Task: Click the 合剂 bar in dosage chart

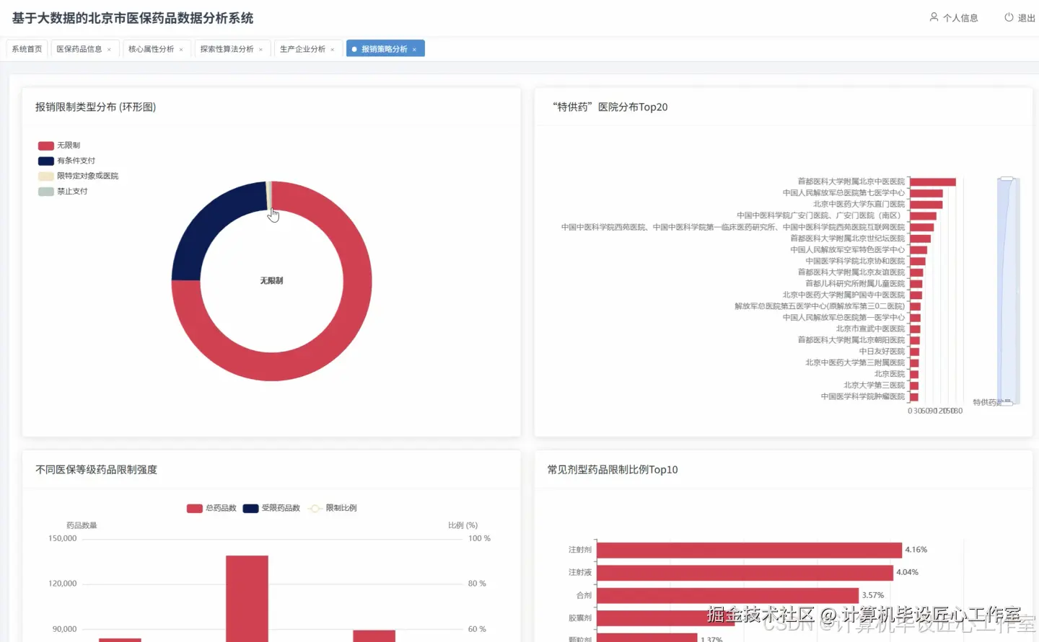Action: click(x=728, y=596)
